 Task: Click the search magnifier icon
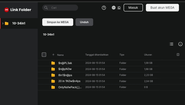[x=46, y=8]
